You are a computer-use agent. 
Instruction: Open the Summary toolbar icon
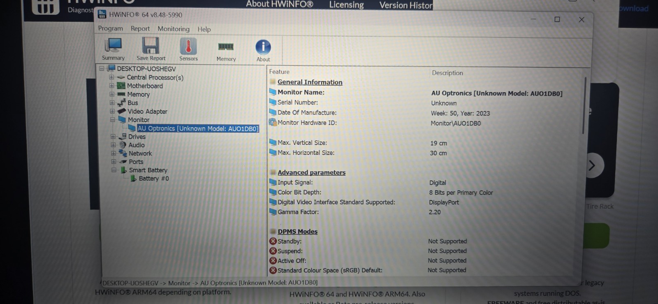click(x=113, y=49)
